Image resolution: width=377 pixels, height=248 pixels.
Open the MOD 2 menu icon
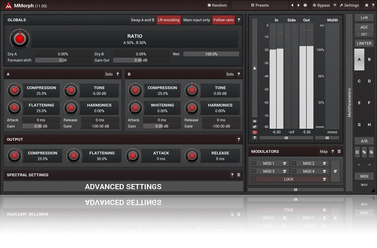click(x=324, y=164)
